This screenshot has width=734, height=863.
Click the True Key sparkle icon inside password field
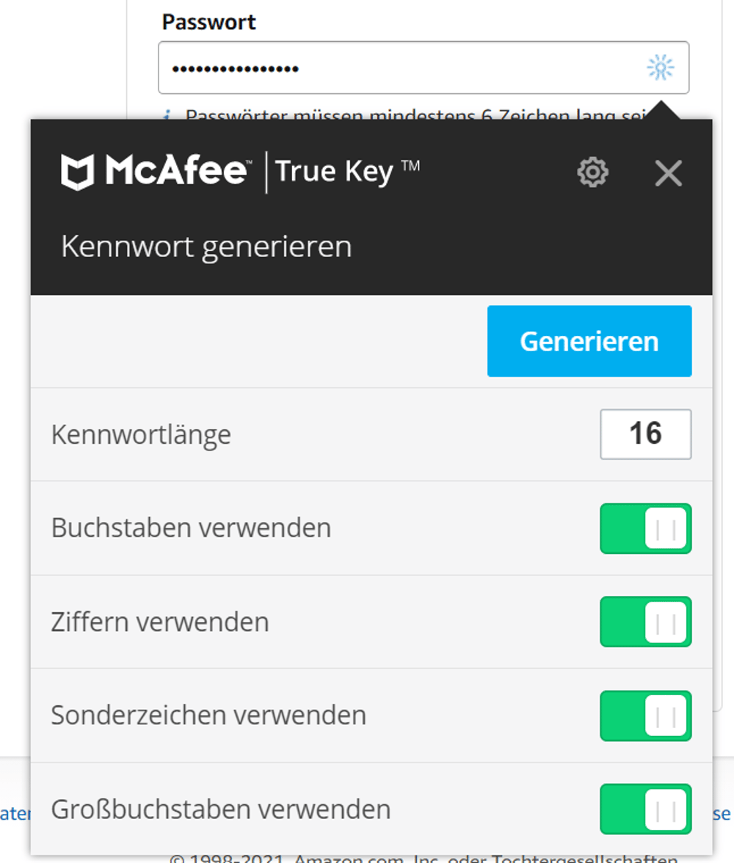pos(660,68)
